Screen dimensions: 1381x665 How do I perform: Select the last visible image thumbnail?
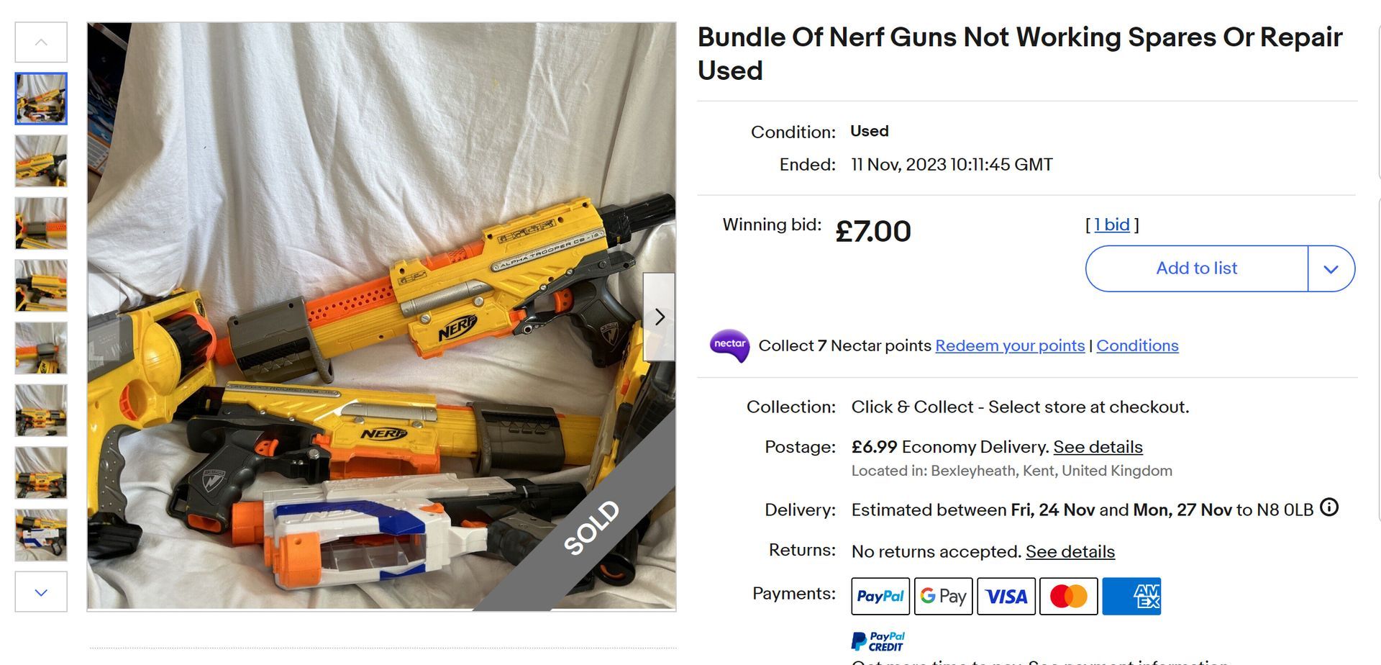pyautogui.click(x=41, y=535)
